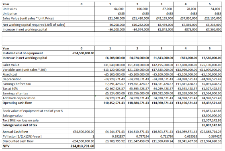Select the 'Depreciation' row label

[12, 79]
